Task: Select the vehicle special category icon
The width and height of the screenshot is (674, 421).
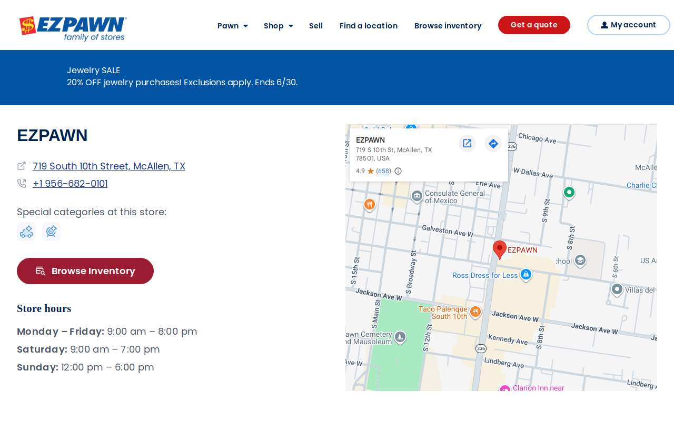Action: (x=26, y=232)
